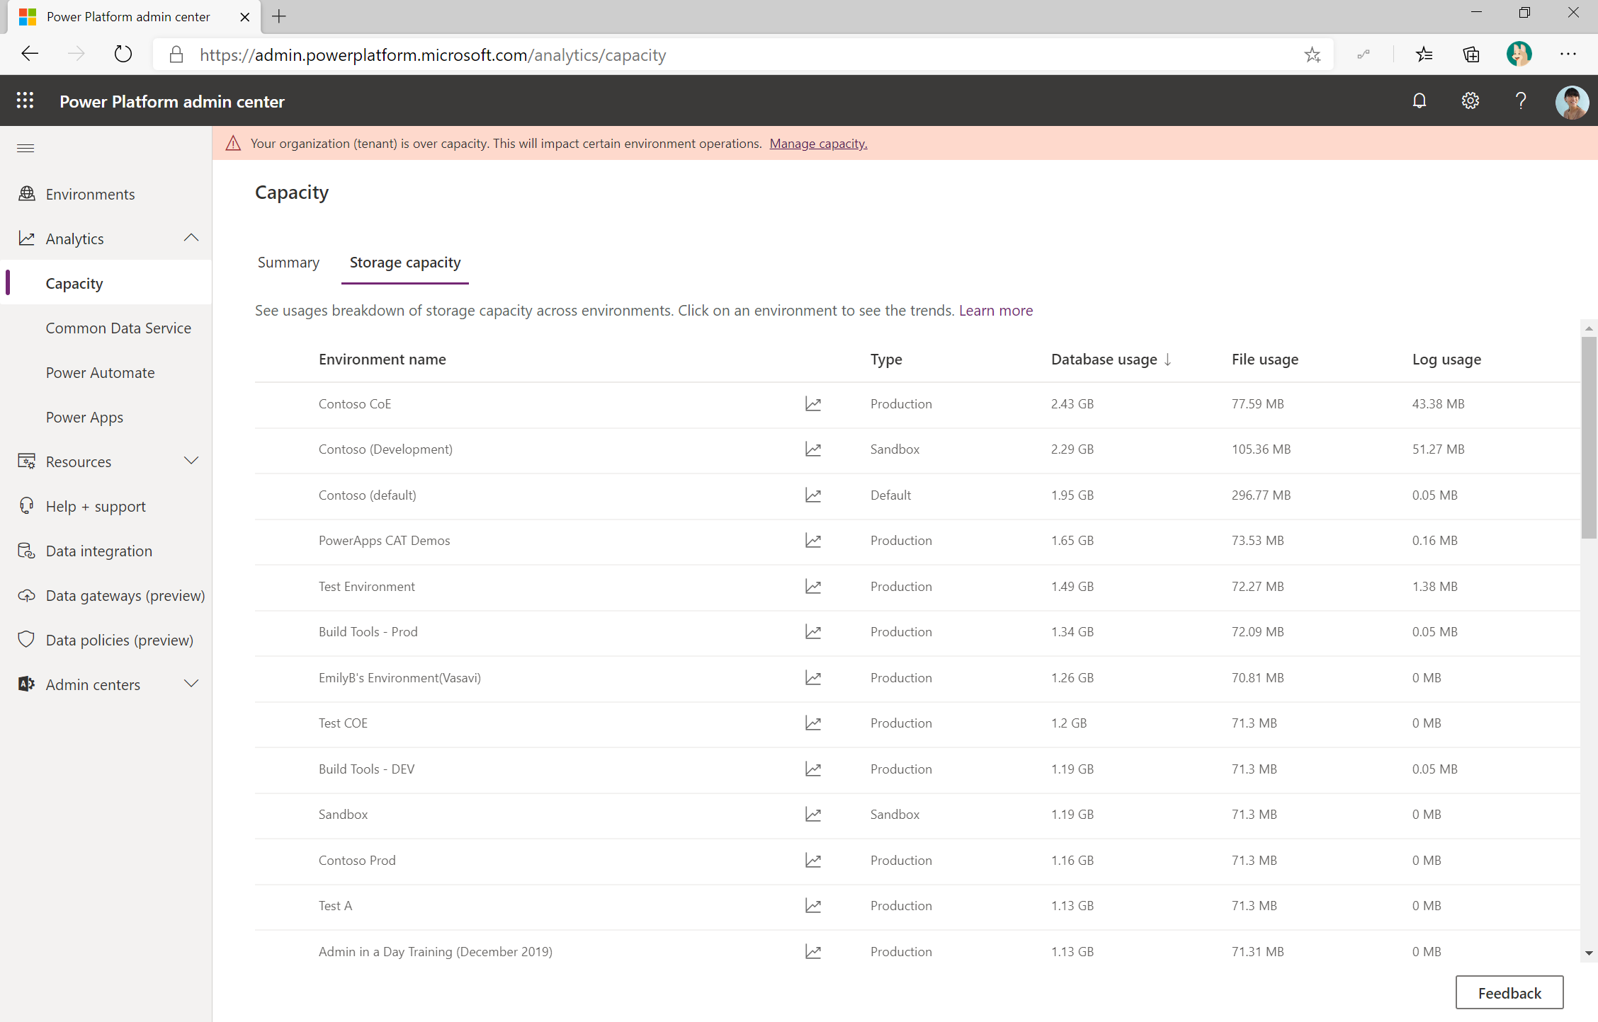Image resolution: width=1598 pixels, height=1022 pixels.
Task: Expand the Analytics section in sidebar
Action: tap(193, 238)
